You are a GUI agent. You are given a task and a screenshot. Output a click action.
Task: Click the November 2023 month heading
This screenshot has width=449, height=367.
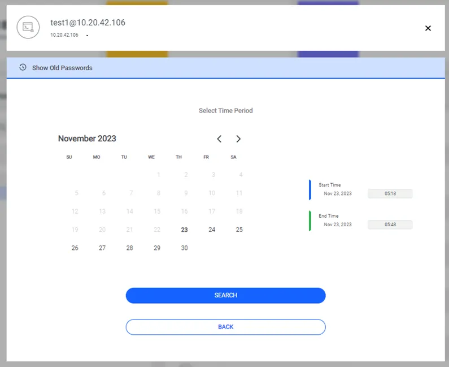click(87, 139)
